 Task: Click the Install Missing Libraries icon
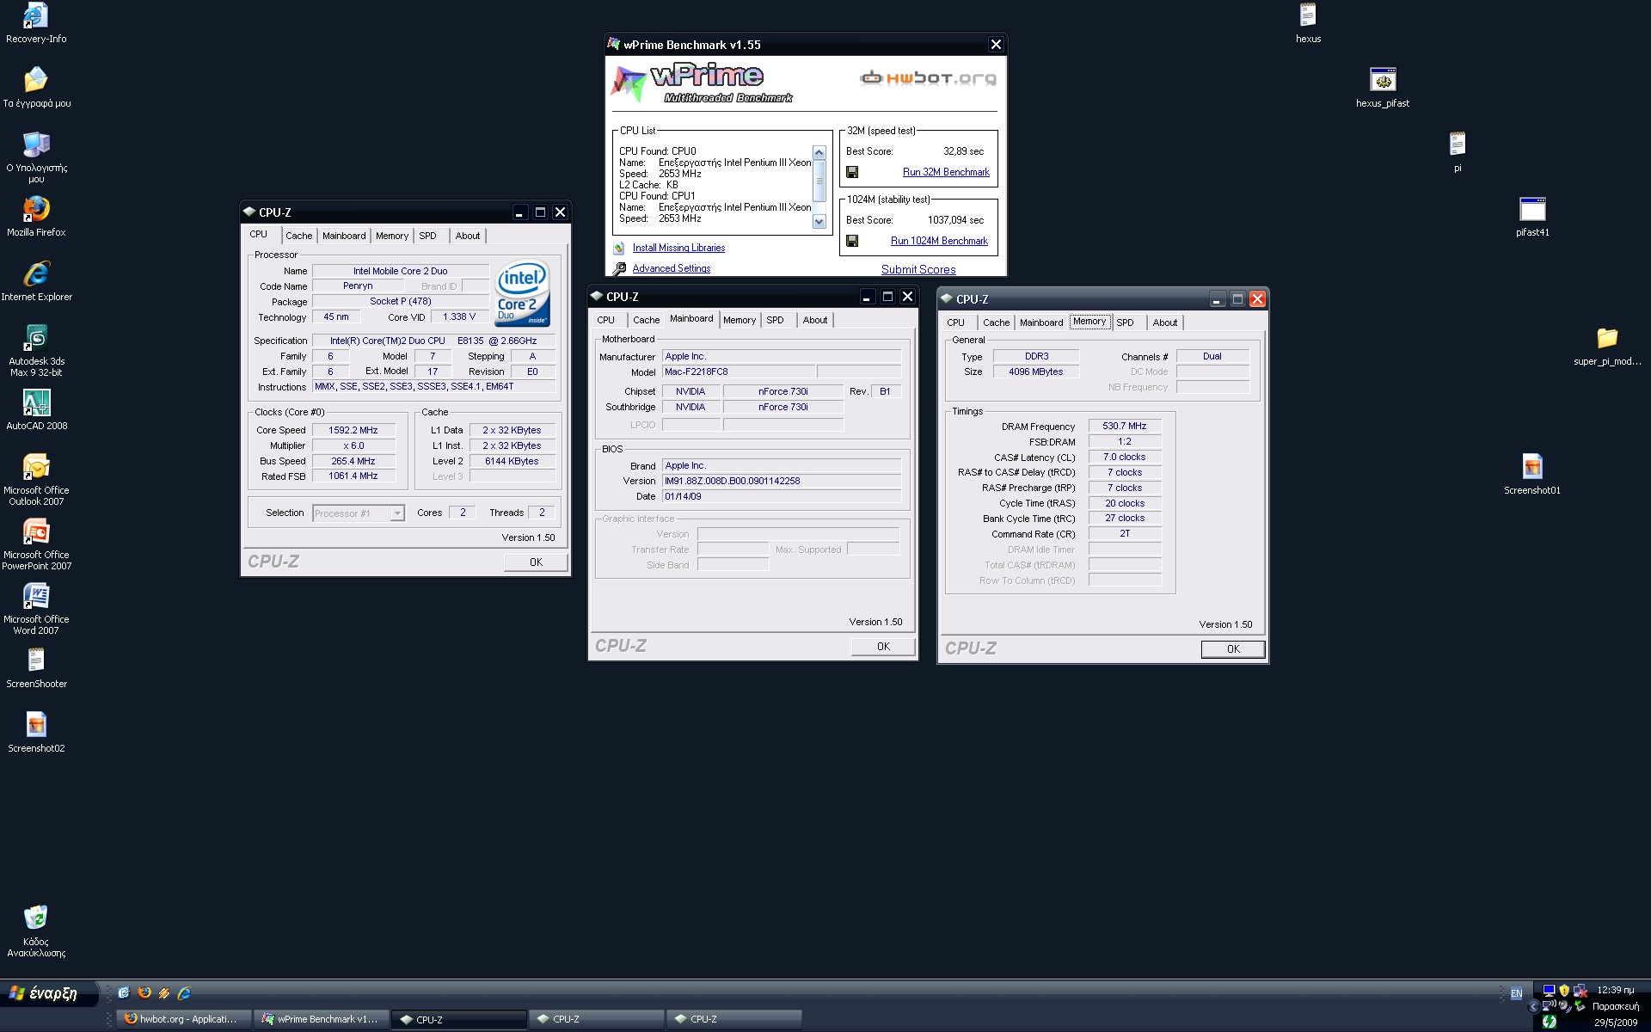(619, 248)
